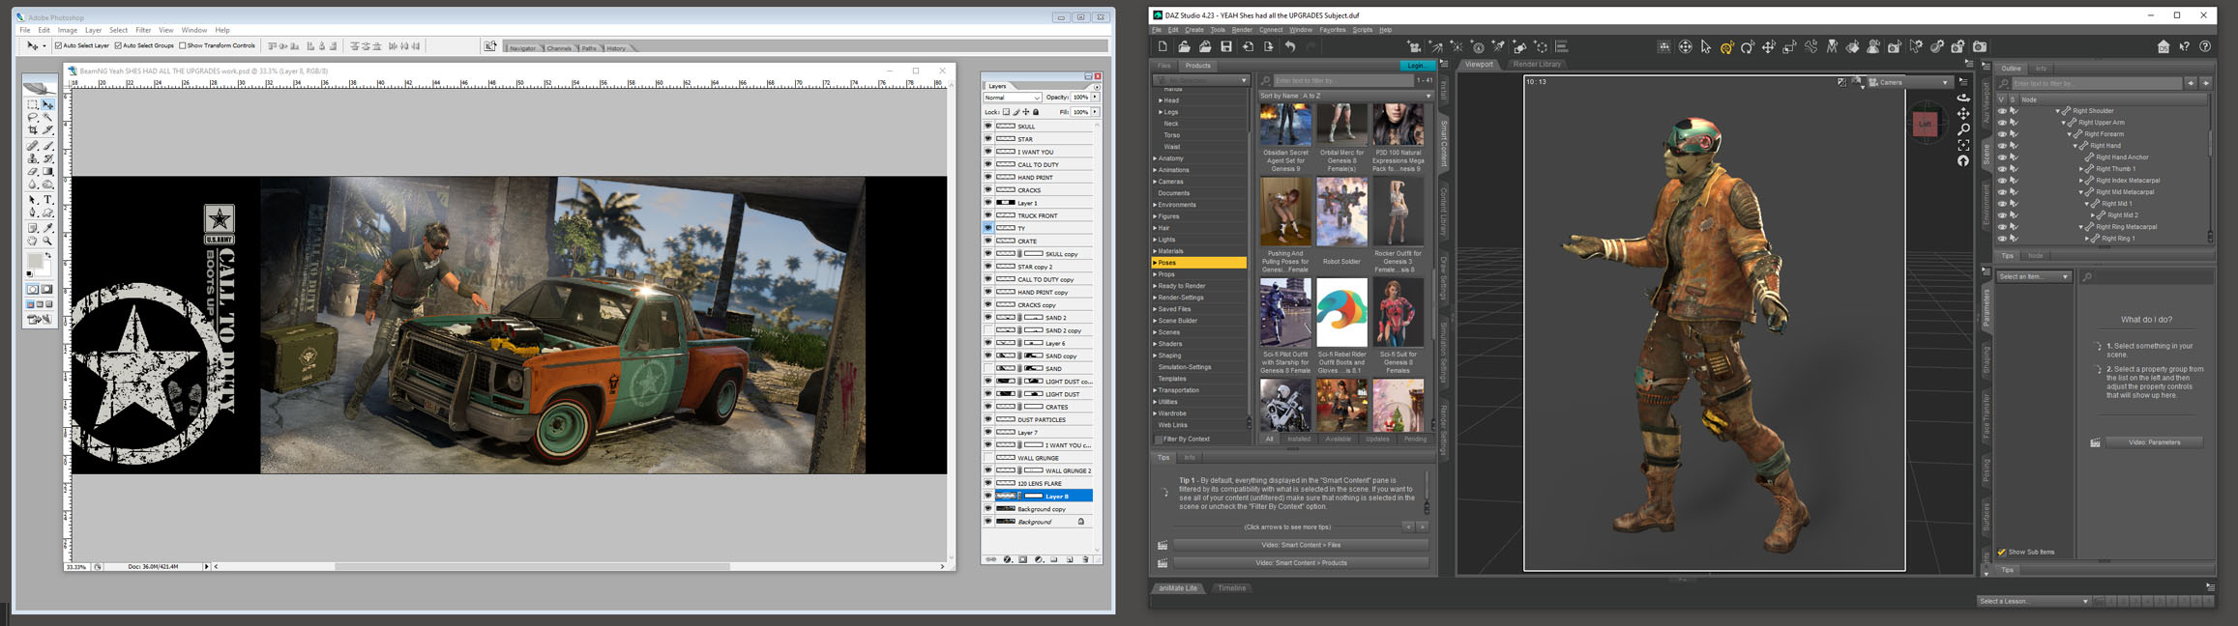This screenshot has height=626, width=2238.
Task: Enable Show Transform Controls checkbox
Action: point(182,45)
